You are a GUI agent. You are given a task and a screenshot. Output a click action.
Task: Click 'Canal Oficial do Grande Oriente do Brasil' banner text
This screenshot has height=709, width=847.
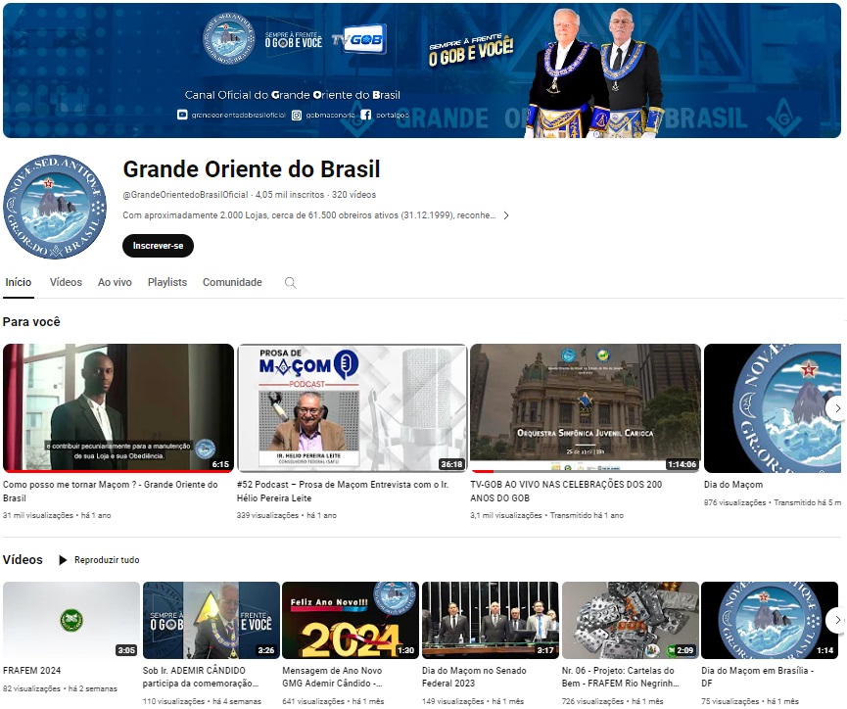click(292, 95)
